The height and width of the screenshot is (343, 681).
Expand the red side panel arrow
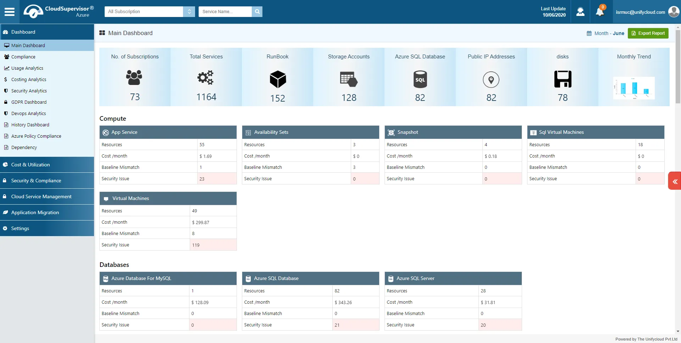coord(675,181)
